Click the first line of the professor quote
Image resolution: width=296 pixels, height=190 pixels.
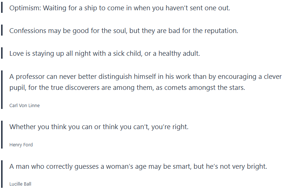pos(145,76)
